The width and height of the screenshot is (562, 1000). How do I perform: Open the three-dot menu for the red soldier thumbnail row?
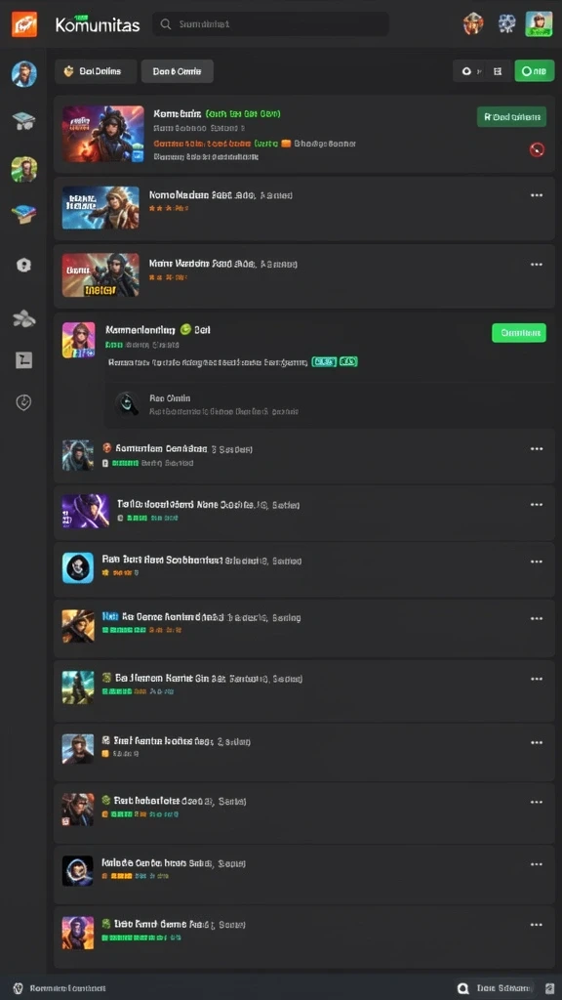pyautogui.click(x=537, y=264)
